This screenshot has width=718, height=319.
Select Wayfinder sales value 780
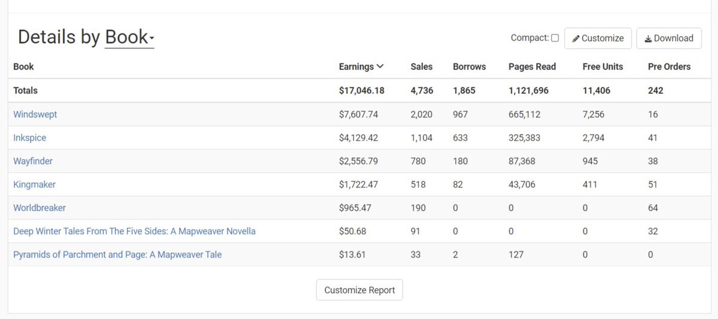tap(418, 161)
